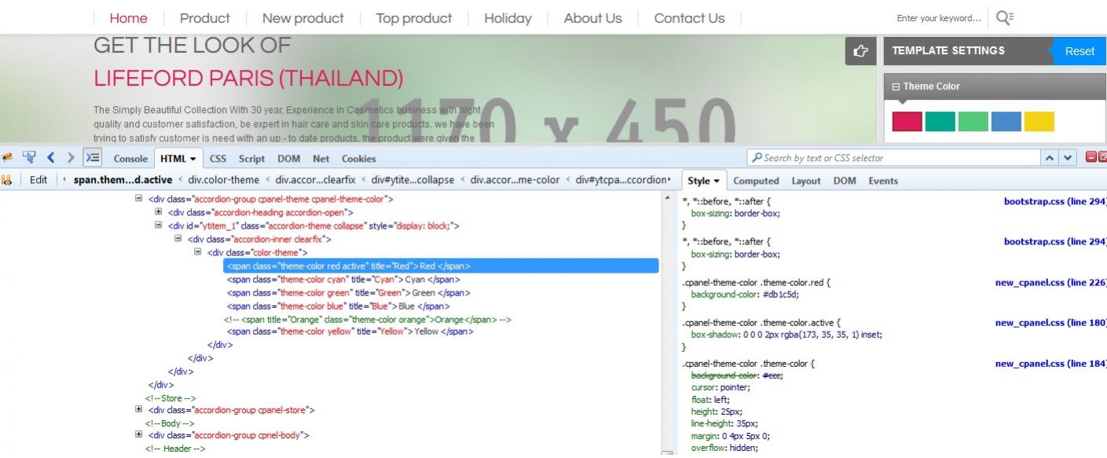Click the Reset template settings button
Screen dimensions: 1107x458
pos(1079,51)
